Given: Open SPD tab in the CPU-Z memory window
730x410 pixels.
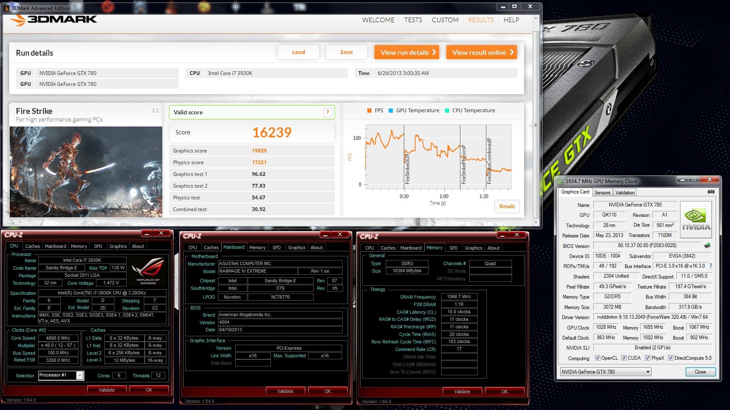Looking at the screenshot, I should pyautogui.click(x=453, y=248).
